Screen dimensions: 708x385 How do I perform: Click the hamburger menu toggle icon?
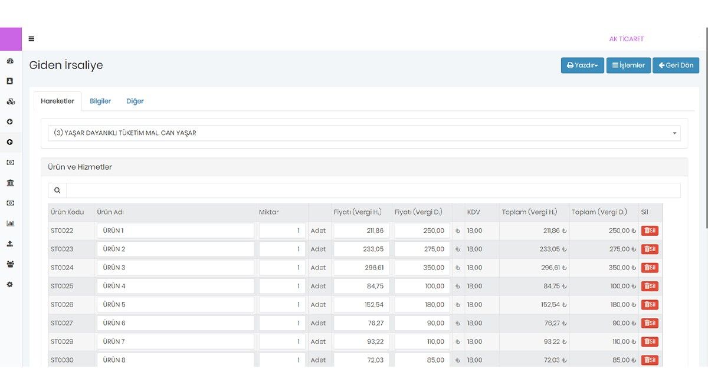point(31,39)
